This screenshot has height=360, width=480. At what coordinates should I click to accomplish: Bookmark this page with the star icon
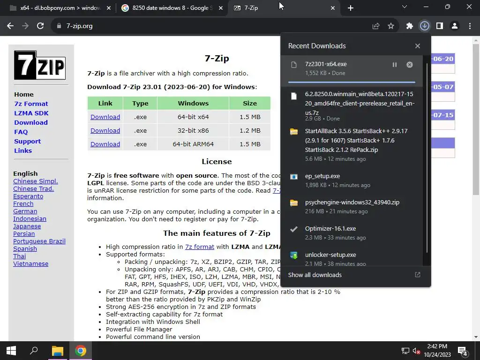point(391,26)
